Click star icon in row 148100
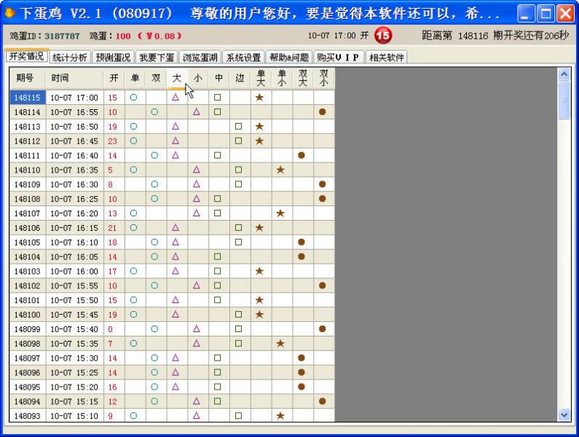 pyautogui.click(x=259, y=315)
